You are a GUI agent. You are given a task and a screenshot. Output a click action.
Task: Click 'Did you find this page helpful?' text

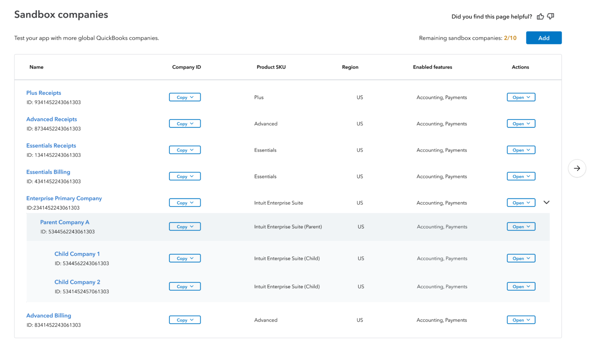[491, 16]
